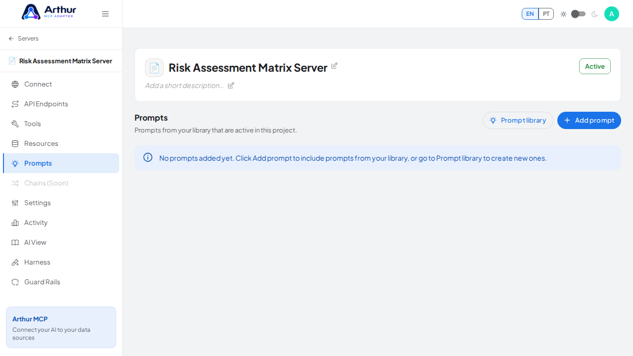Edit the server name with pencil icon
The width and height of the screenshot is (633, 356).
[334, 66]
